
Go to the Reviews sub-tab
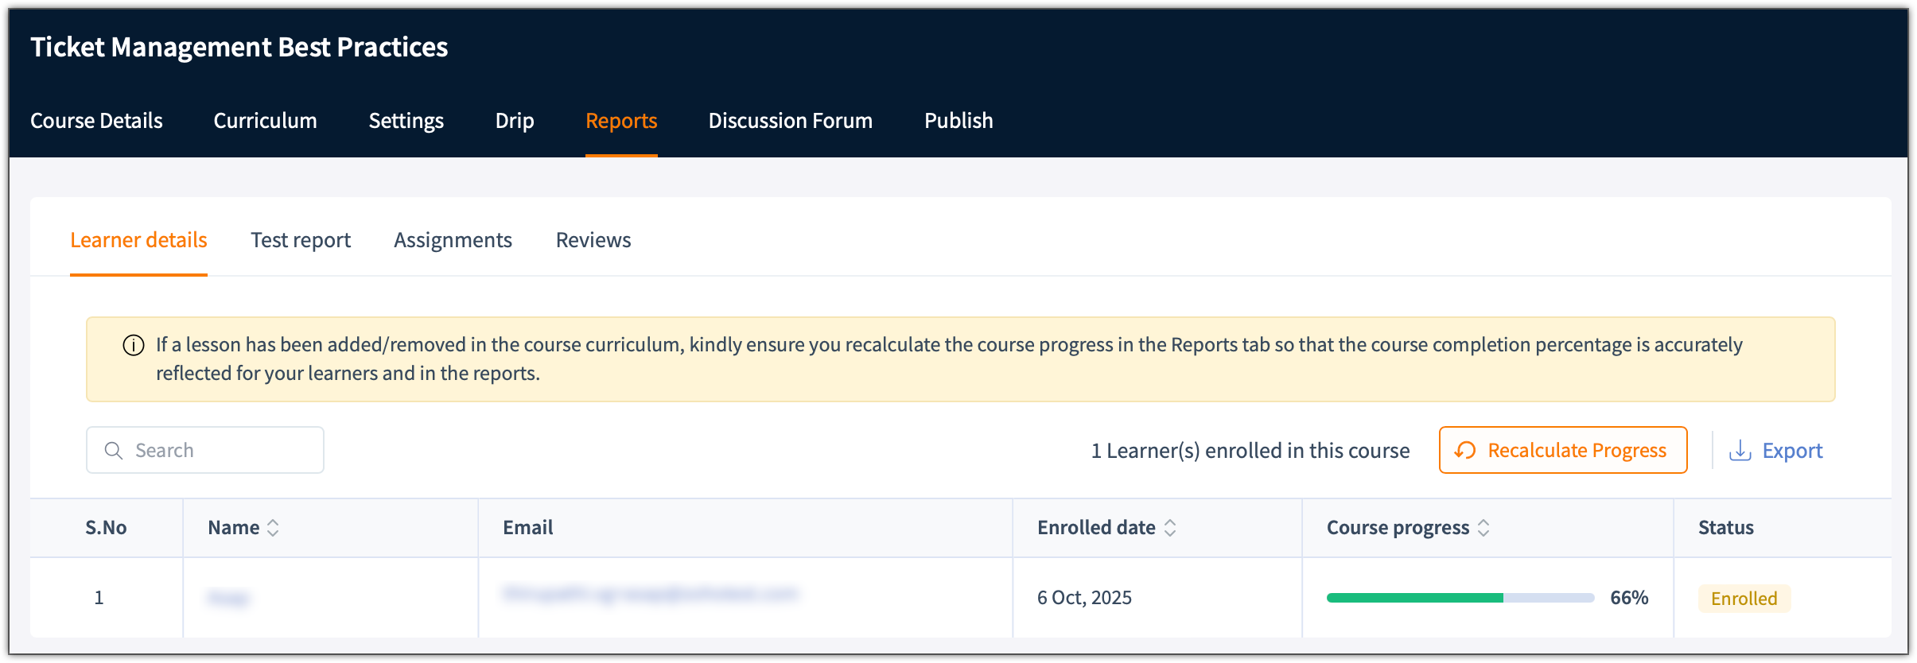[593, 240]
